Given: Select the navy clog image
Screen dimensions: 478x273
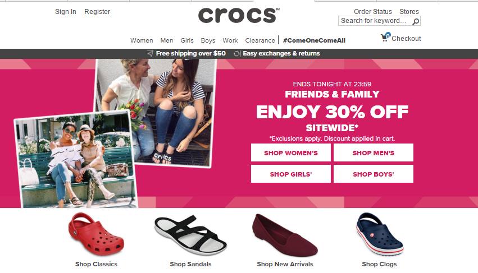Looking at the screenshot, I should pos(380,234).
